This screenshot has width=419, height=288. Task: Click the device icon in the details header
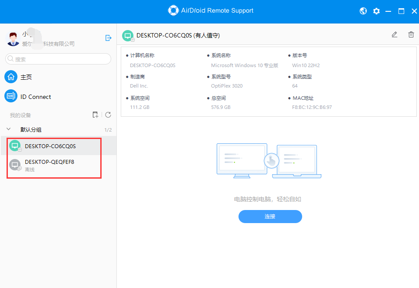click(x=128, y=35)
